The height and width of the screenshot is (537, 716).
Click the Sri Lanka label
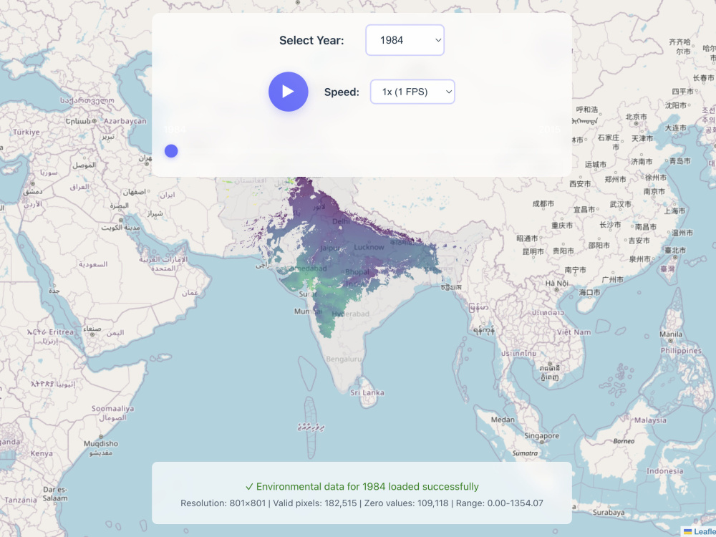click(x=367, y=392)
